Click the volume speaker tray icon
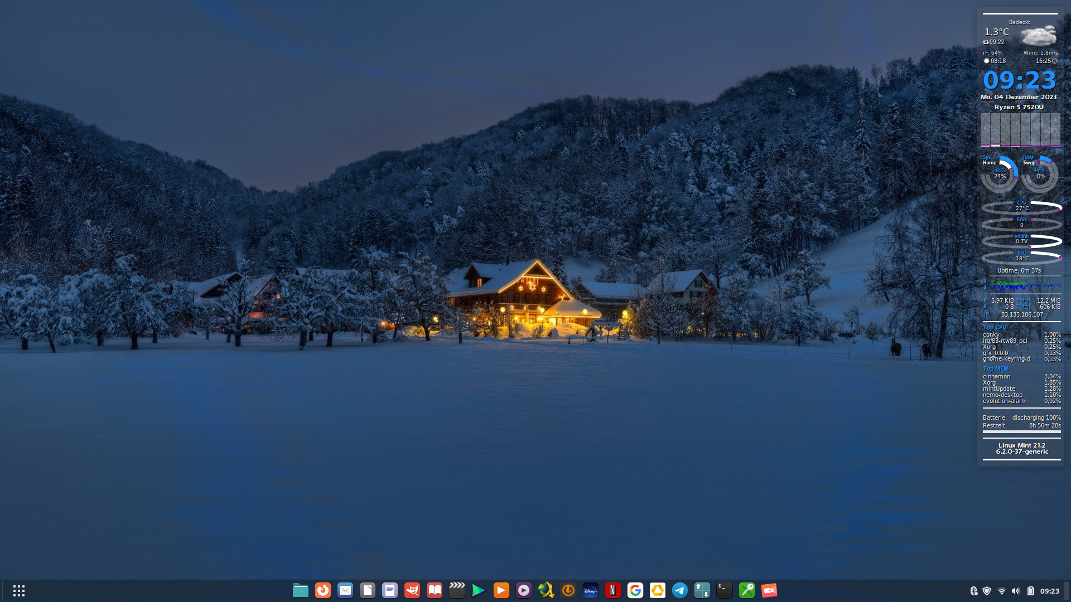Image resolution: width=1071 pixels, height=602 pixels. [x=1016, y=591]
